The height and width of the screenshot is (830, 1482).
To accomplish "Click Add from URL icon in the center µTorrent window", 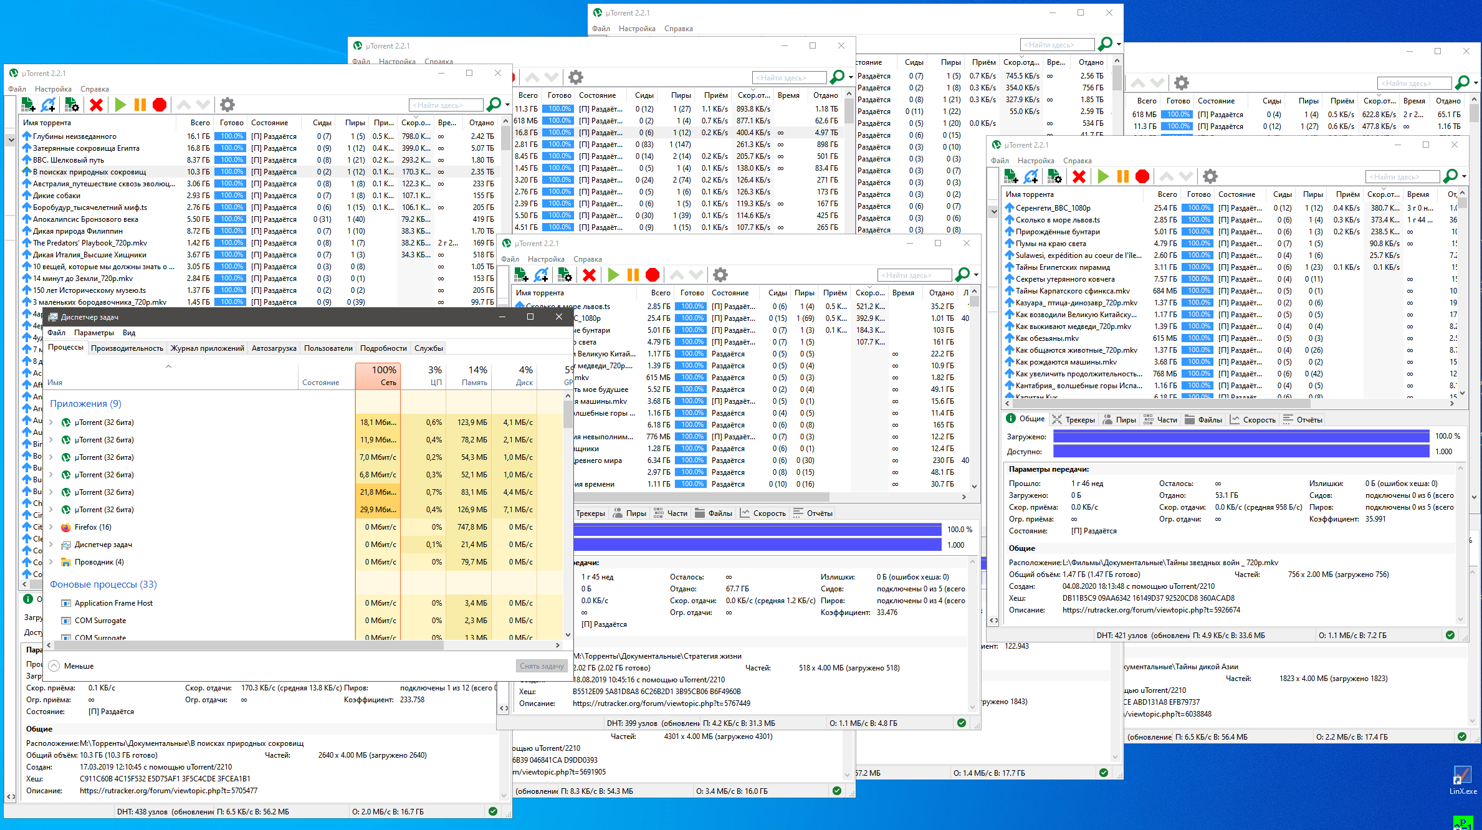I will click(x=541, y=275).
